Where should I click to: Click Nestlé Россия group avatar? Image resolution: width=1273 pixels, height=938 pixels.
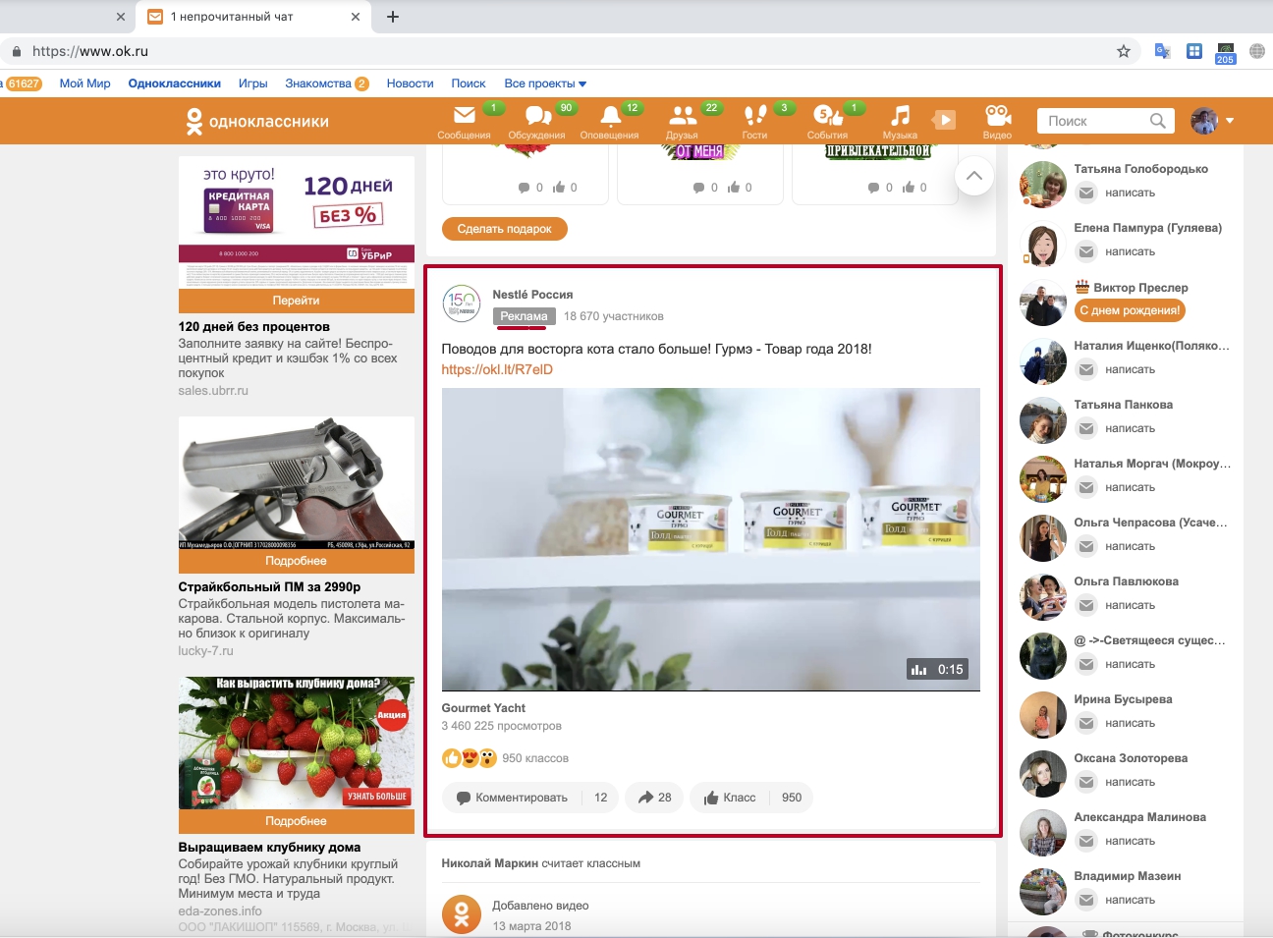(x=461, y=304)
